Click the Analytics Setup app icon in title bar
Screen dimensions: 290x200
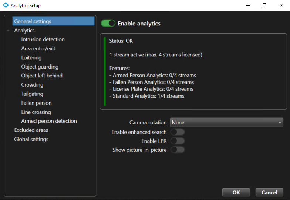pyautogui.click(x=6, y=6)
